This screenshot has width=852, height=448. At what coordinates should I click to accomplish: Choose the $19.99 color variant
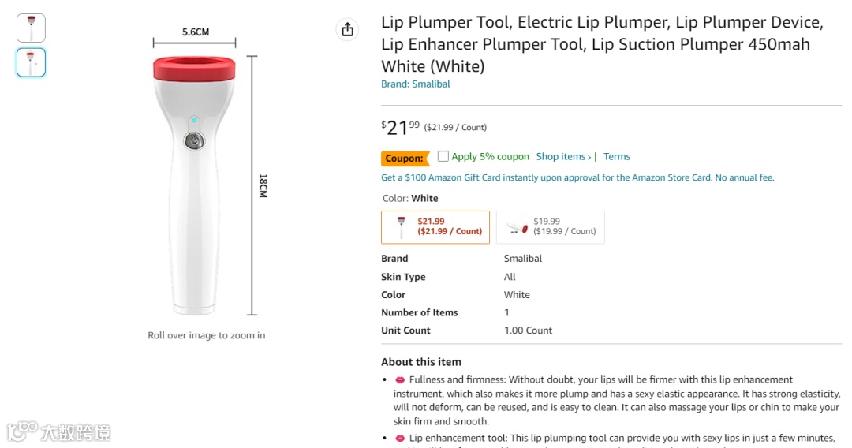pyautogui.click(x=551, y=227)
